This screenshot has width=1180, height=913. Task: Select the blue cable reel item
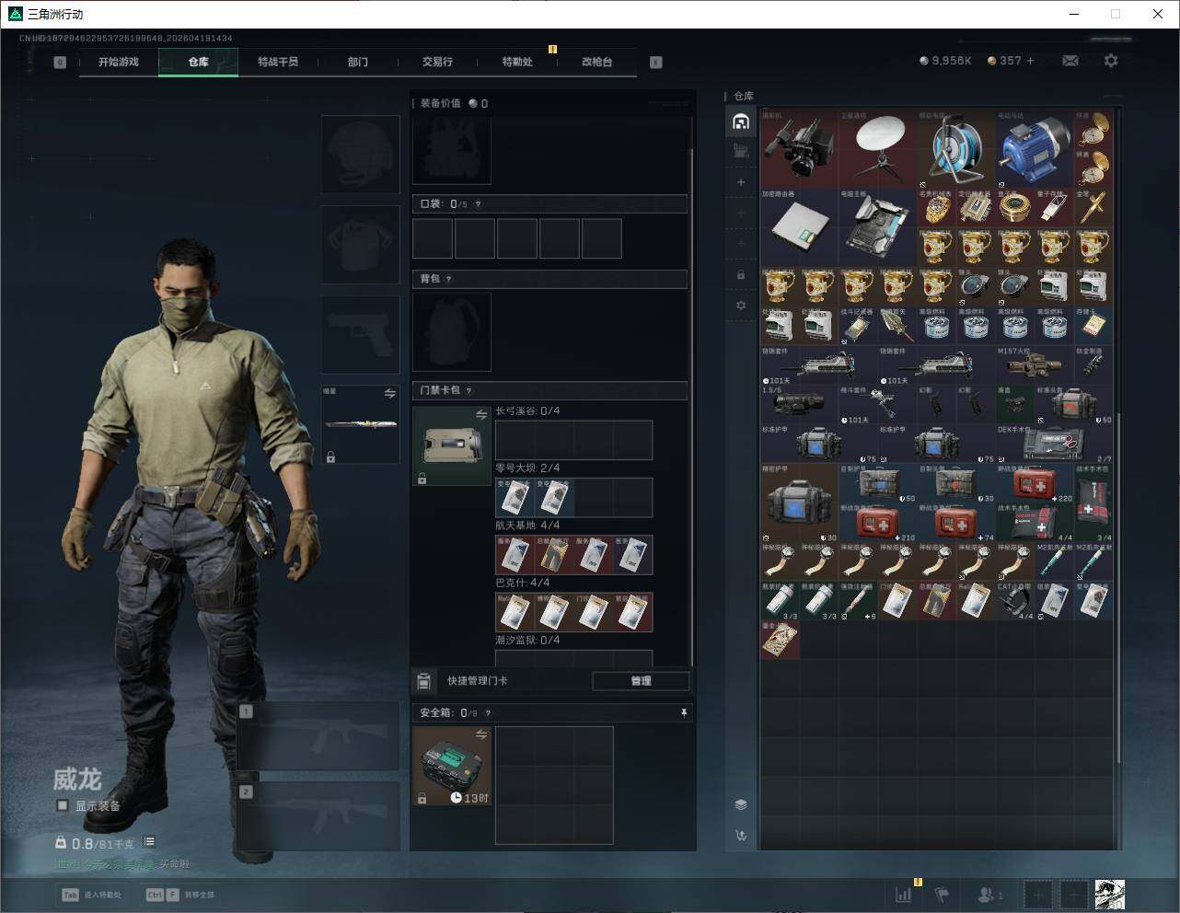pos(956,149)
